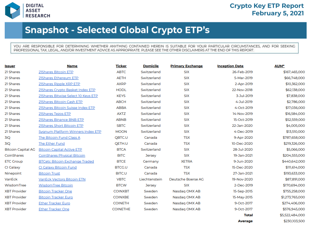The image size is (317, 231).
Task: Open the Bitcoin Capital Active ETP link
Action: click(x=60, y=149)
